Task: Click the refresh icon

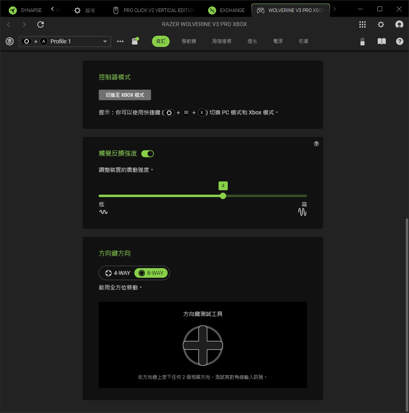Action: pyautogui.click(x=40, y=24)
